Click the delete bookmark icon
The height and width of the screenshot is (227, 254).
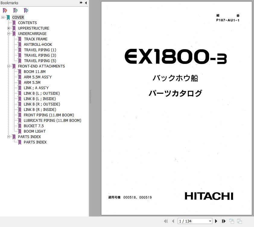click(x=5, y=11)
